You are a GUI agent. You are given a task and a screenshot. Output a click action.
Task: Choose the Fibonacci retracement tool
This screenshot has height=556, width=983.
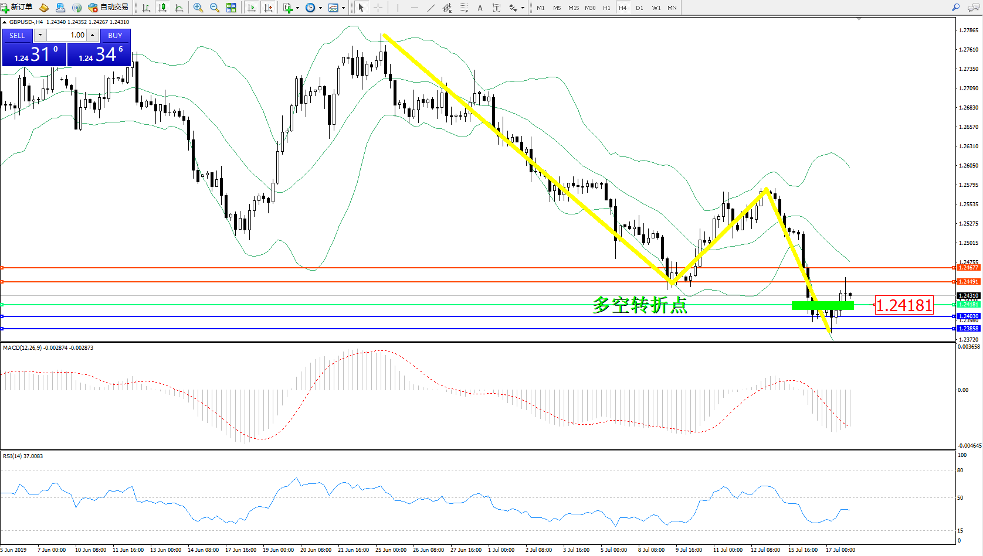(x=463, y=8)
